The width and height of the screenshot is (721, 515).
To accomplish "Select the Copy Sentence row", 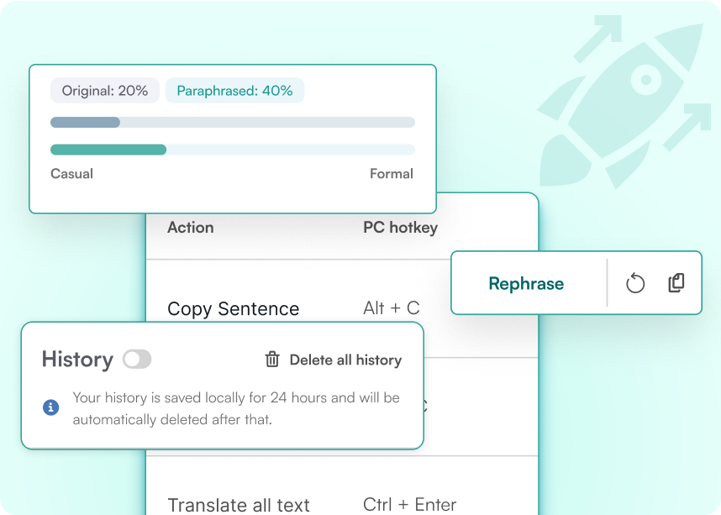I will pyautogui.click(x=233, y=308).
